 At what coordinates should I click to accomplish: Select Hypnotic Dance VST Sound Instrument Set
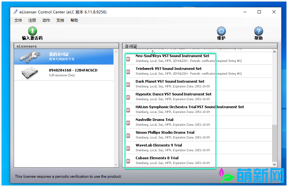[x=197, y=96]
